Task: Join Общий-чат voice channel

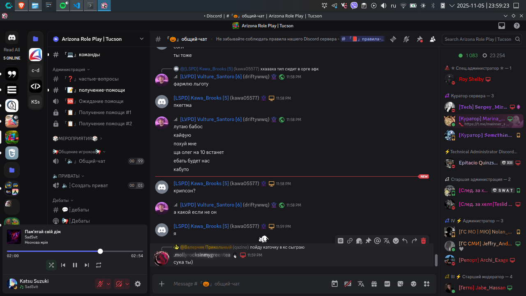Action: coord(99,161)
